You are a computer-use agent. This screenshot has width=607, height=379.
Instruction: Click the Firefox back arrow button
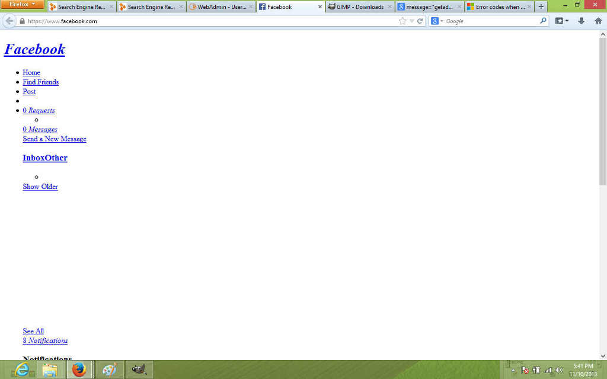(x=9, y=21)
